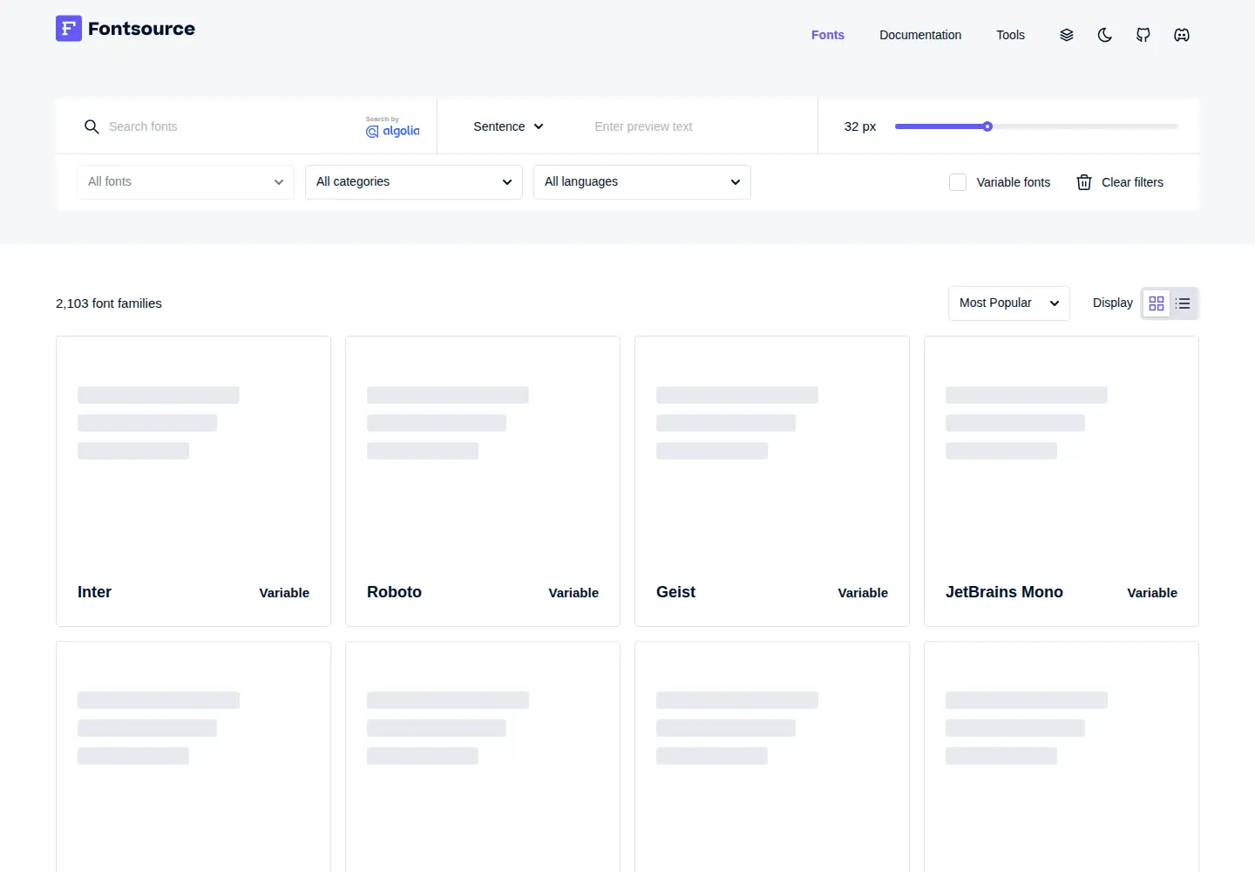1255x872 pixels.
Task: Open the Inter font card
Action: pyautogui.click(x=193, y=481)
